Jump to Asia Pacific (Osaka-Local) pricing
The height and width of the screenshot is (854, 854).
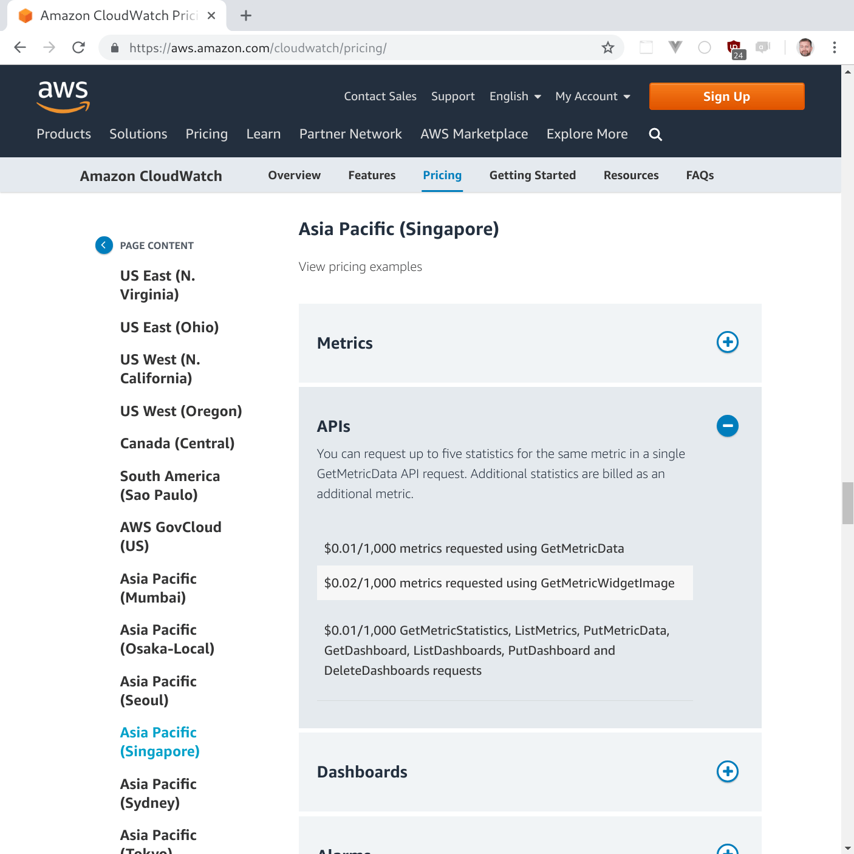click(x=168, y=639)
